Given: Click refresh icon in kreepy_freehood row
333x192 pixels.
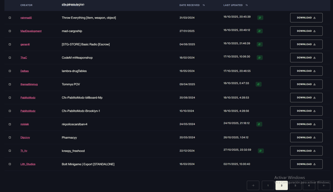Looking at the screenshot, I should (261, 151).
